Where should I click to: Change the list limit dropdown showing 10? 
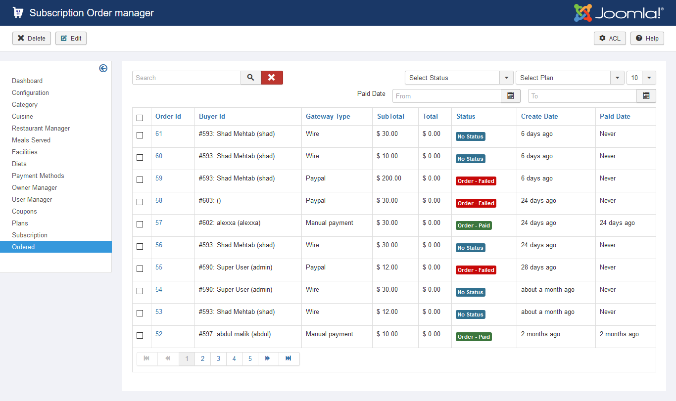click(641, 78)
